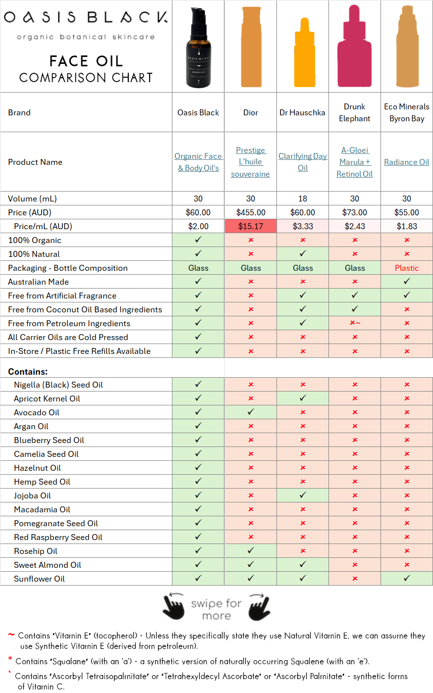The height and width of the screenshot is (693, 433).
Task: Click Dr Hauschka Apricot Kernel Oil checkmark
Action: [303, 398]
